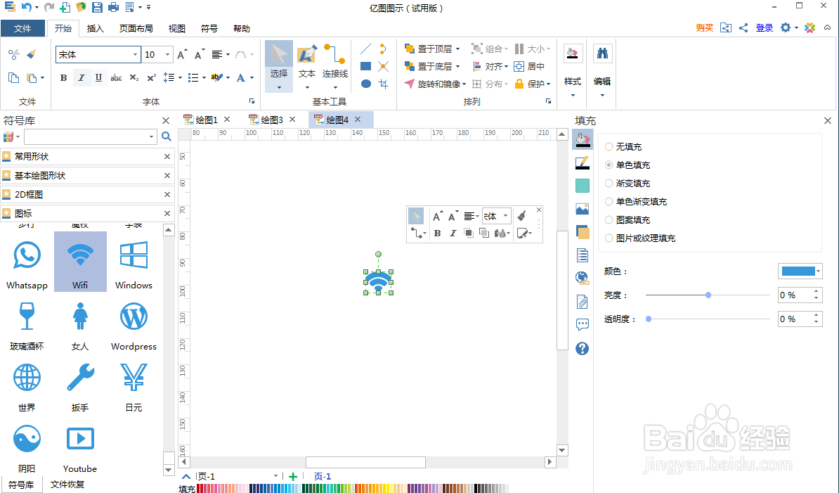Activate the Select (选择) pointer tool
This screenshot has height=493, width=839.
click(x=279, y=65)
